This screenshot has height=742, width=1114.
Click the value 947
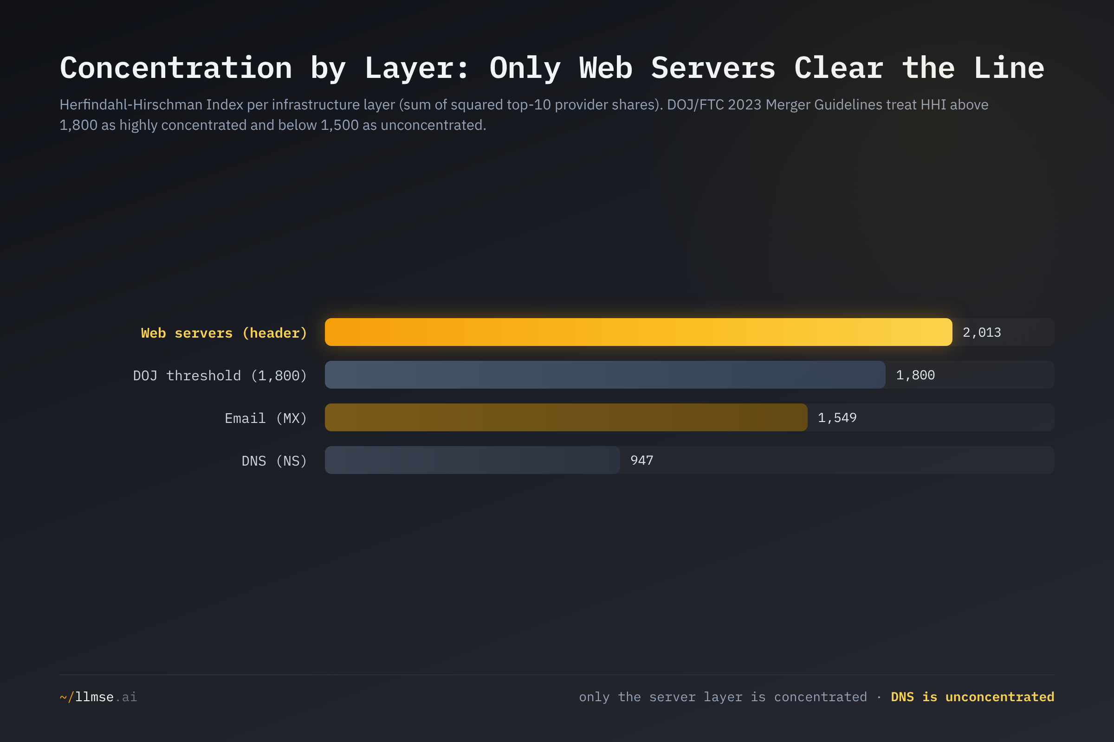[642, 461]
